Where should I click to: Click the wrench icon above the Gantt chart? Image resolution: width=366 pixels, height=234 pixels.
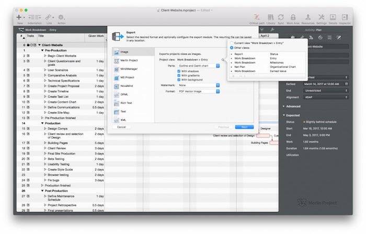(x=272, y=30)
